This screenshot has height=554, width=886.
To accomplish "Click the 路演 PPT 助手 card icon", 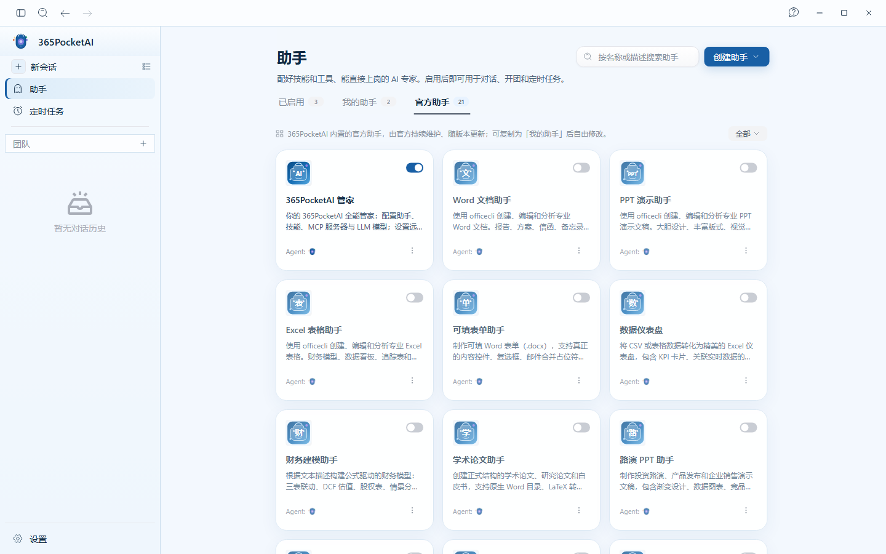I will coord(633,433).
